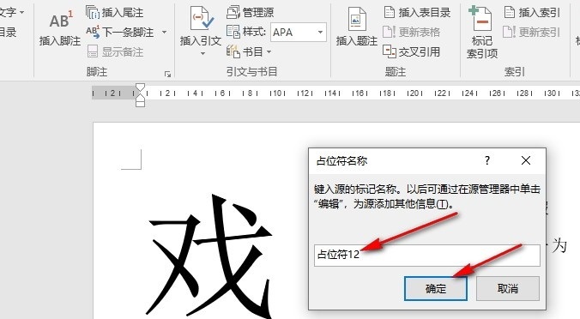The image size is (580, 319).
Task: Click Mark Index Entry (标记索引项) button
Action: [481, 33]
